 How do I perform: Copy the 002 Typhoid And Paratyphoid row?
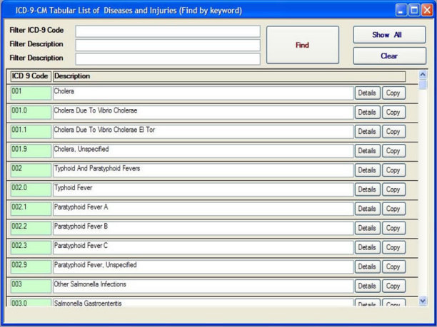point(393,170)
